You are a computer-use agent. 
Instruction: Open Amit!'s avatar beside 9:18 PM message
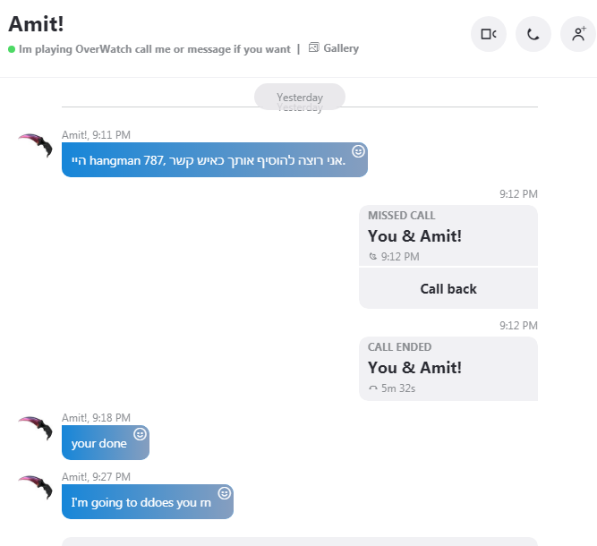[x=36, y=428]
